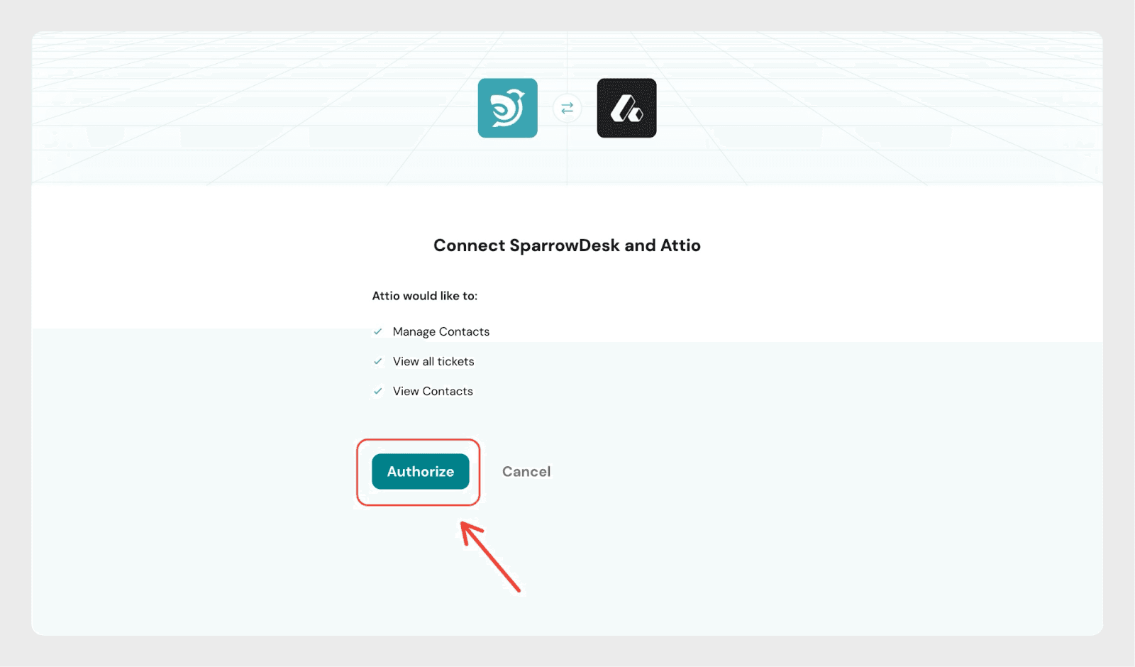Click the black Attio logo tile

click(626, 108)
